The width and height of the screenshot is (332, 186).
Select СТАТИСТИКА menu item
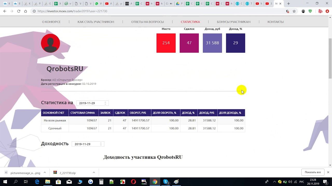pos(190,22)
